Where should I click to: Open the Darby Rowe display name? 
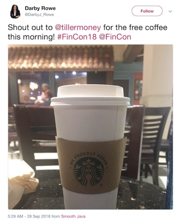(x=40, y=8)
